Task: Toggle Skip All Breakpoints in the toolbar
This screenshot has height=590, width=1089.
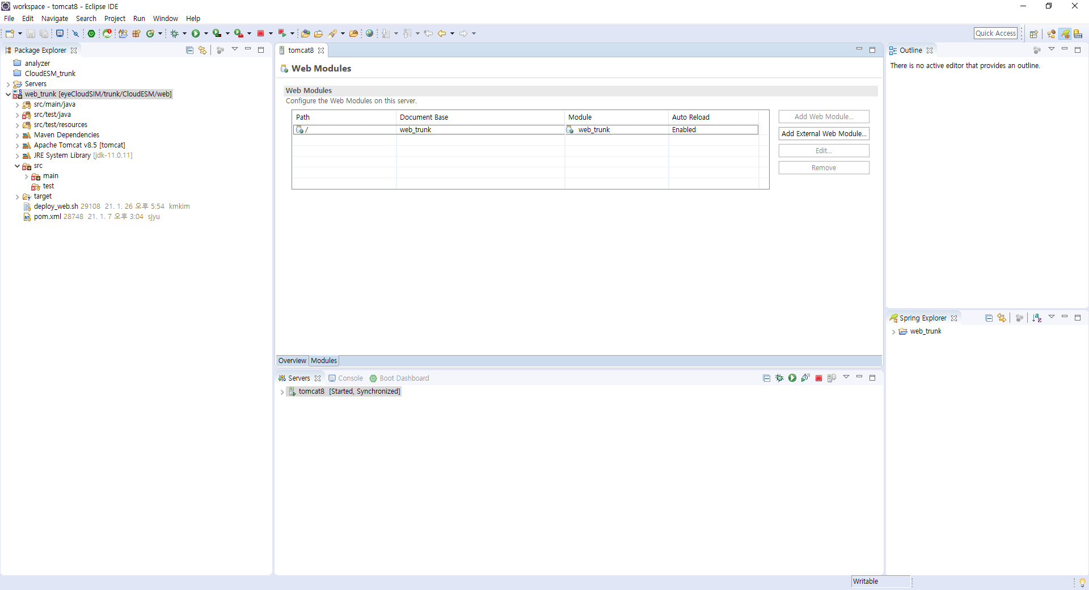Action: 75,33
